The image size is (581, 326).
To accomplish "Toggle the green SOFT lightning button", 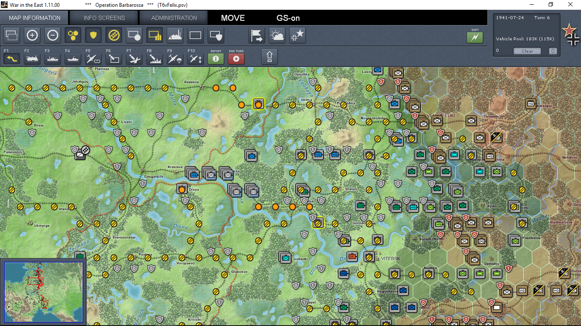I will tap(475, 38).
